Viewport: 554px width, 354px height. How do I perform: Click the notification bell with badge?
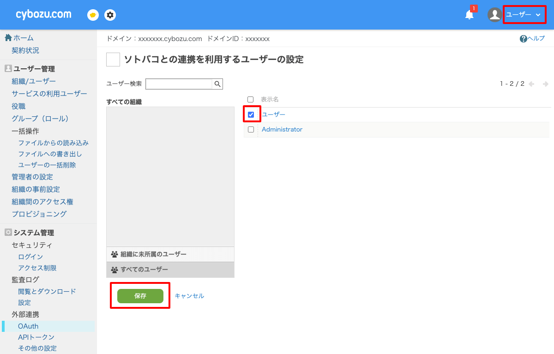(469, 15)
